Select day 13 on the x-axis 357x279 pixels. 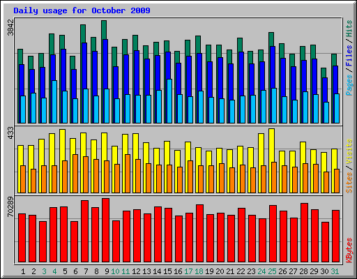click(146, 271)
